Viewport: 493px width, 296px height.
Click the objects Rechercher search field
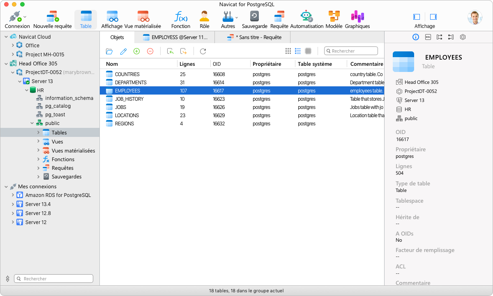[x=351, y=51]
